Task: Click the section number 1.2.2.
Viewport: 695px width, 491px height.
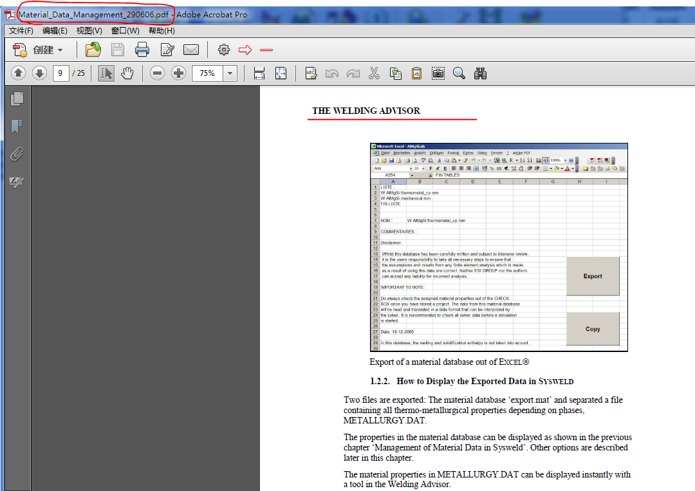Action: (380, 381)
